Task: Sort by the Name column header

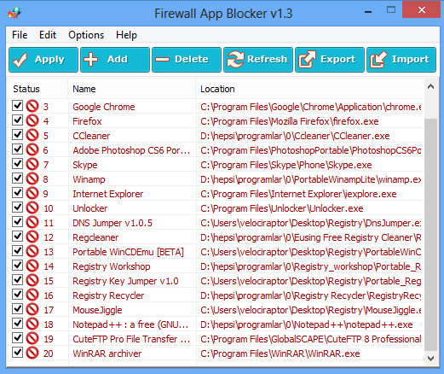Action: pos(132,89)
